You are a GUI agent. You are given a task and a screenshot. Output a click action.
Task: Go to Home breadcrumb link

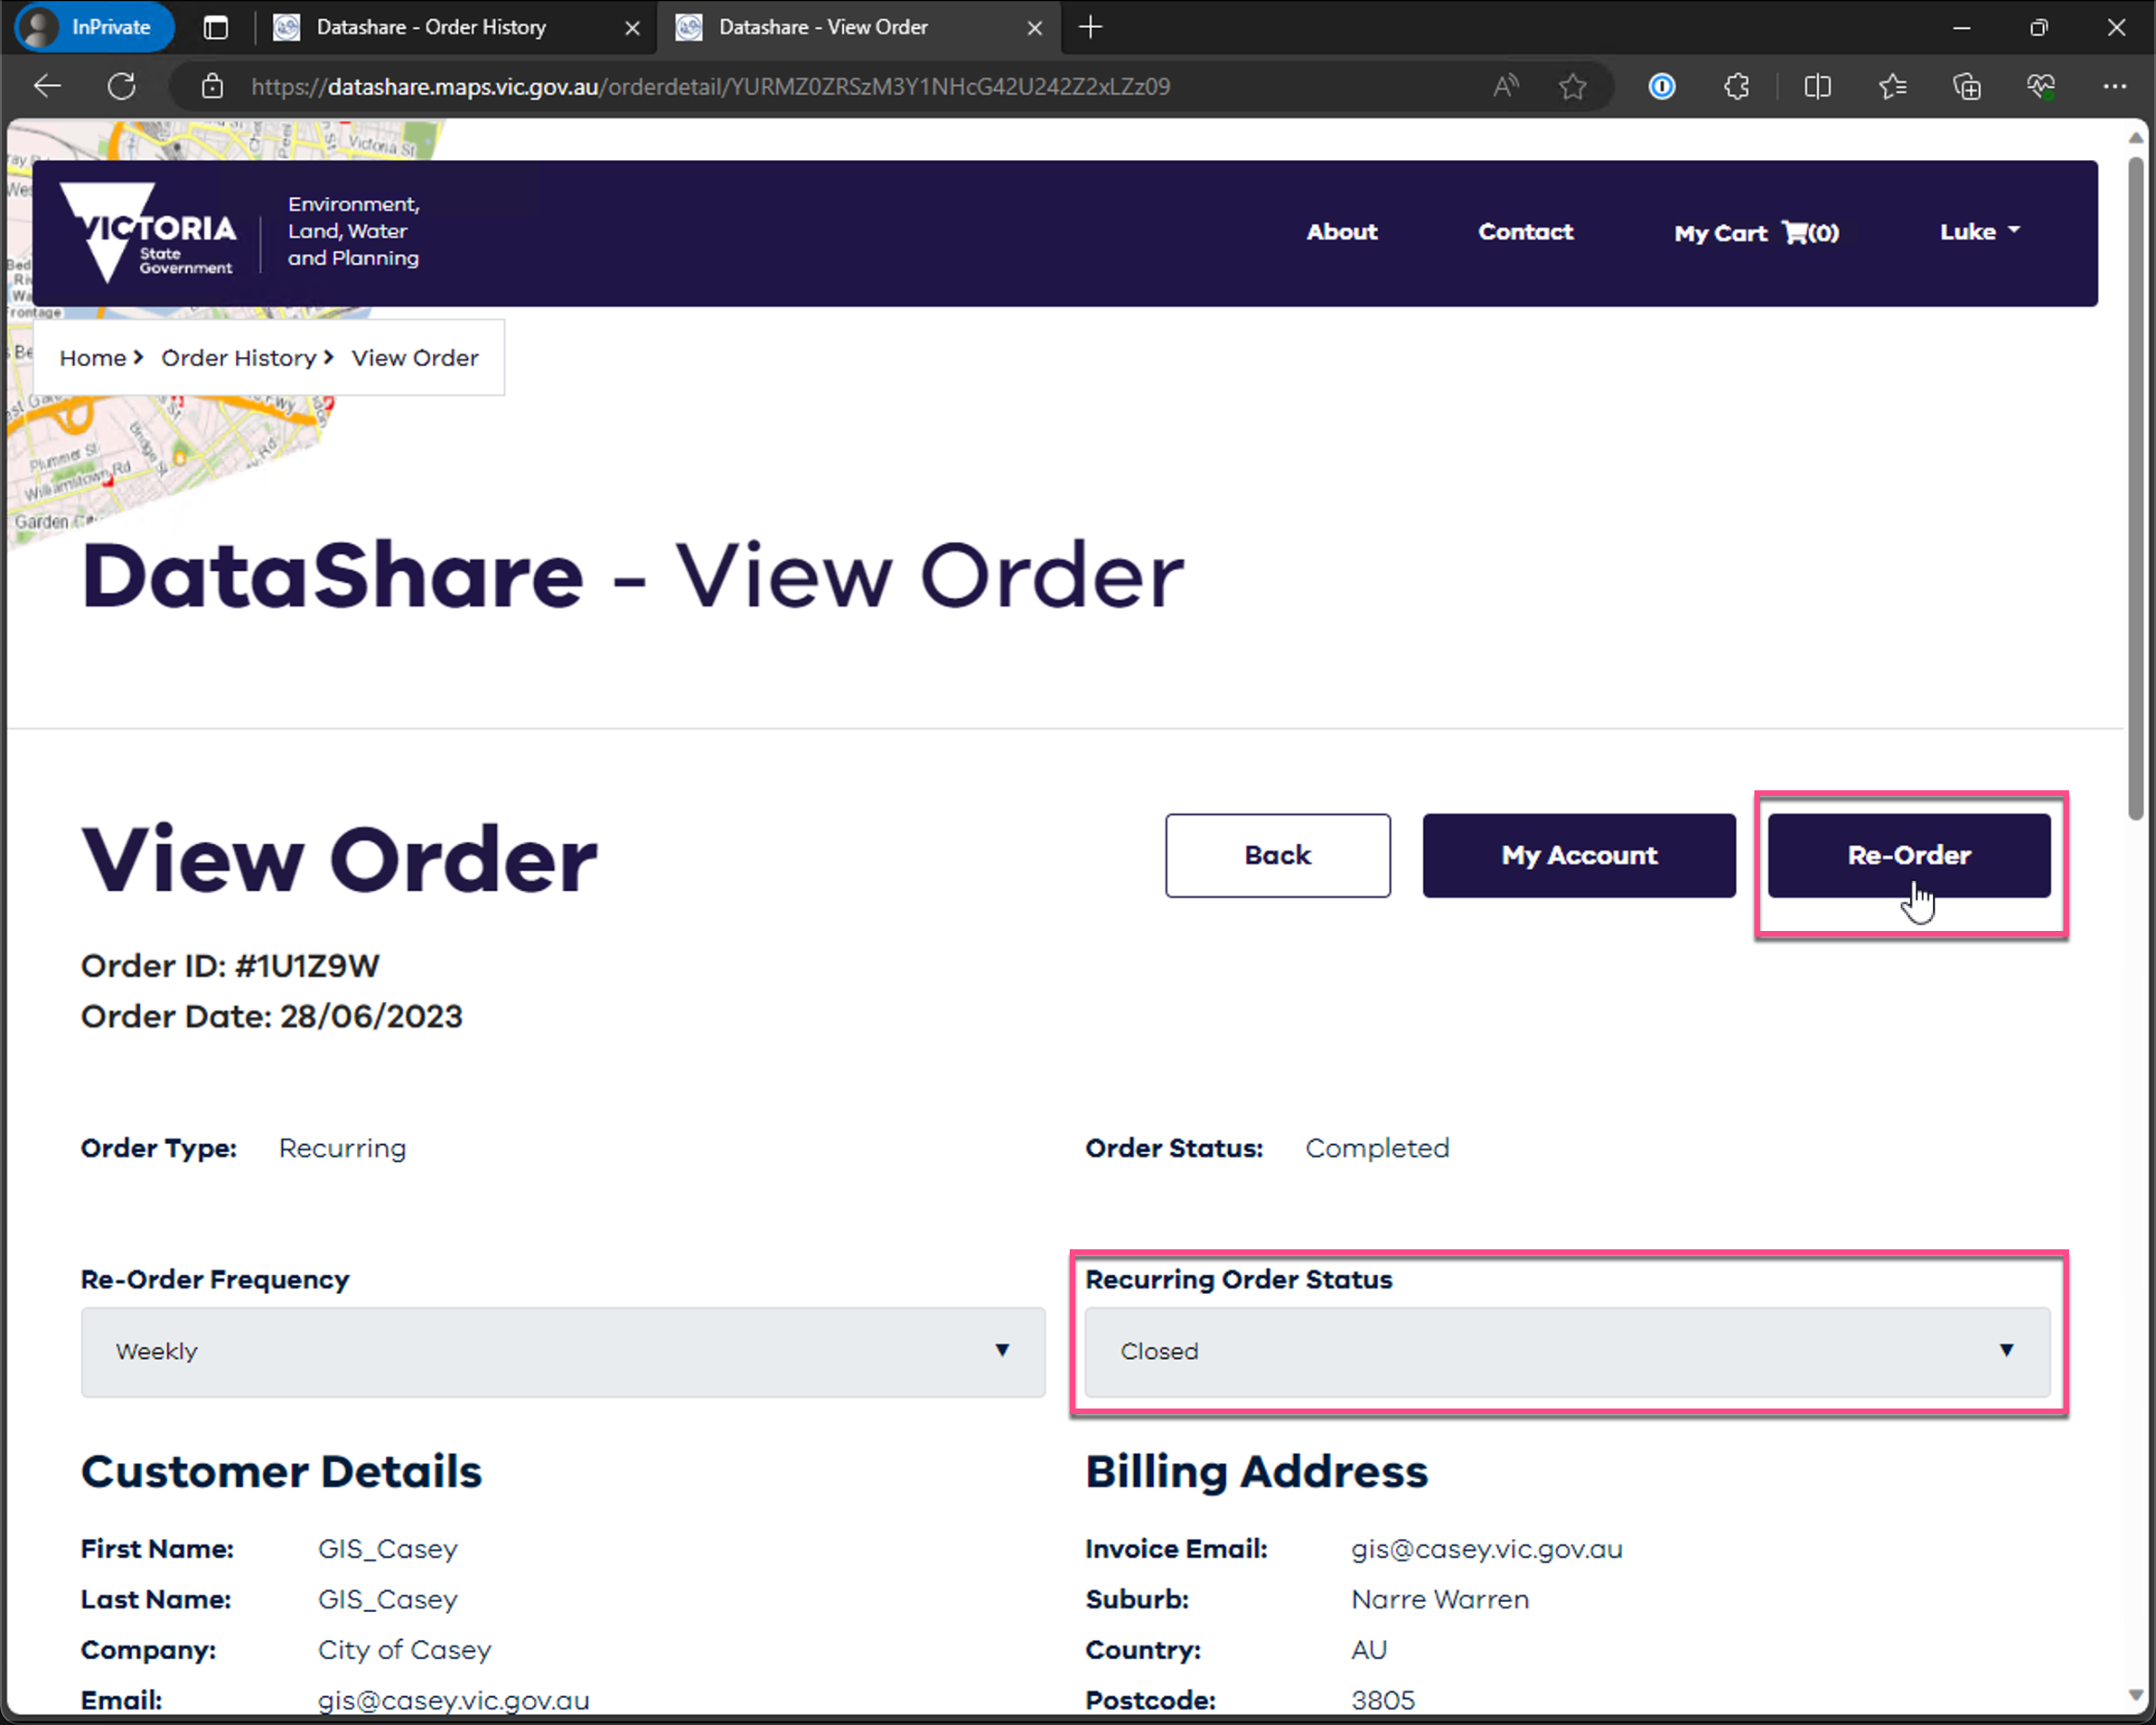click(93, 358)
